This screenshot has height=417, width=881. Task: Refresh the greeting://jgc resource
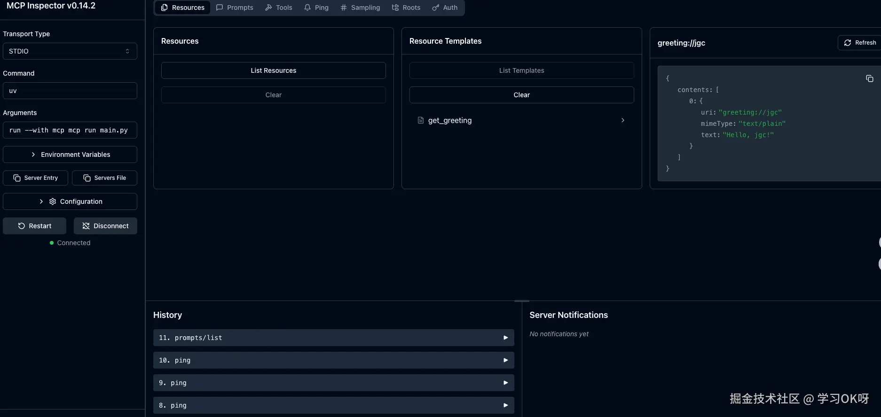point(860,43)
